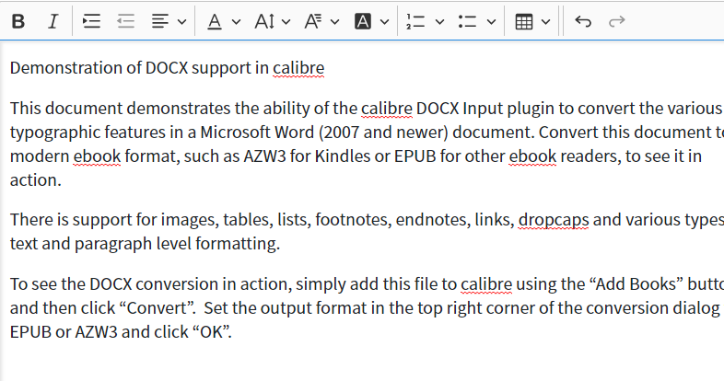Click the quoted text "Convert"

pos(158,308)
